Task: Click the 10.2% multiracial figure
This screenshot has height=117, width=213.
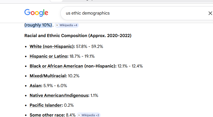Action: click(74, 76)
